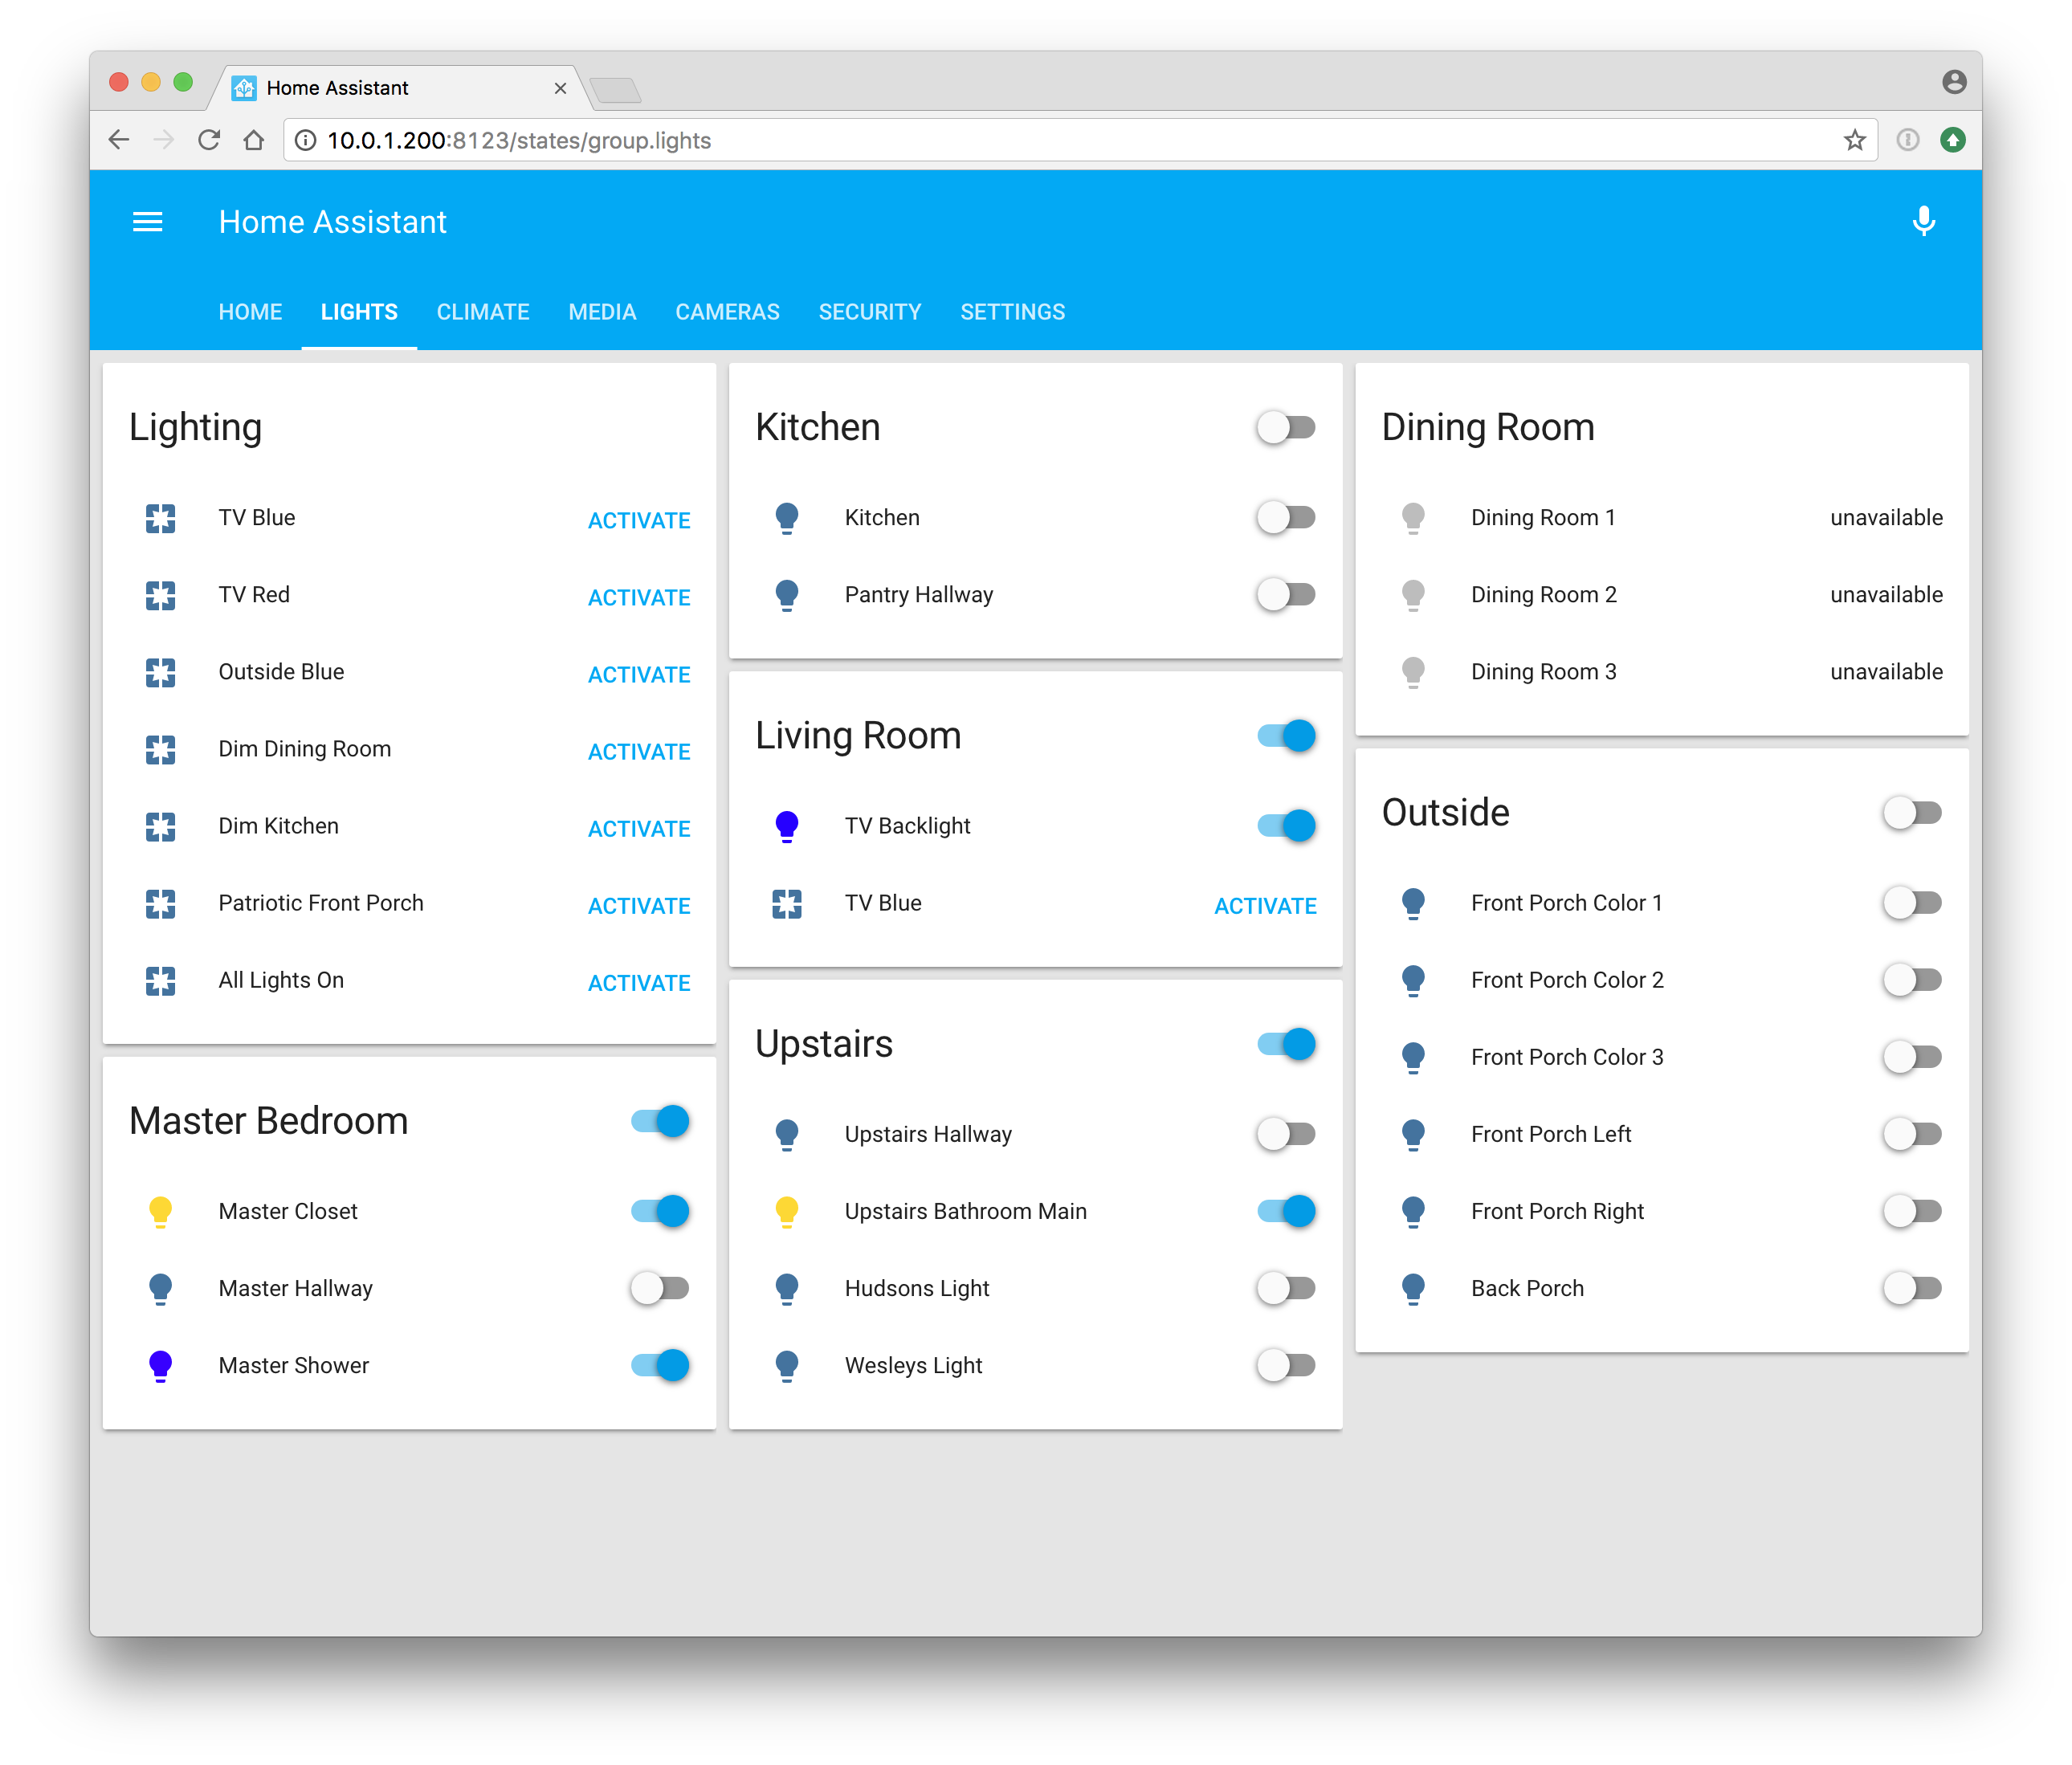This screenshot has width=2072, height=1765.
Task: Click the Dining Room 1 bulb icon
Action: coord(1412,518)
